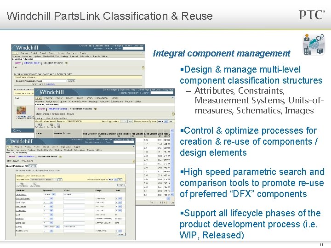
Task: Open Supplier tab in back Windchill window
Action: click(83, 53)
